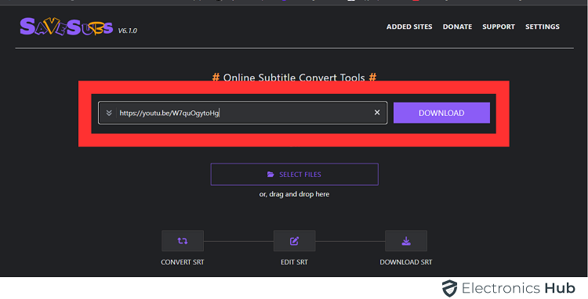Viewport: 588px width, 299px height.
Task: Open the Added Sites page
Action: point(409,27)
